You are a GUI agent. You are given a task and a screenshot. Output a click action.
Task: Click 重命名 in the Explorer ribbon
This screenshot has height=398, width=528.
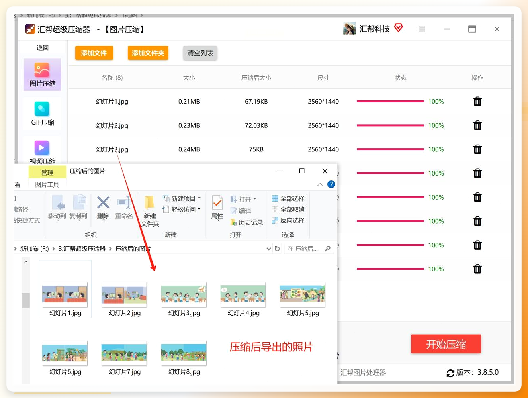click(x=124, y=208)
